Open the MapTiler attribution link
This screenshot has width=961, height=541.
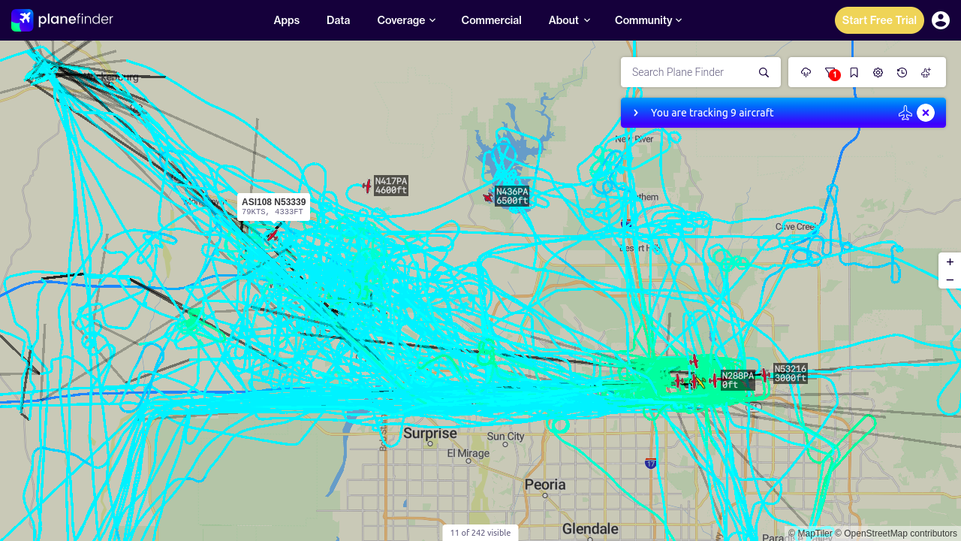pos(810,534)
